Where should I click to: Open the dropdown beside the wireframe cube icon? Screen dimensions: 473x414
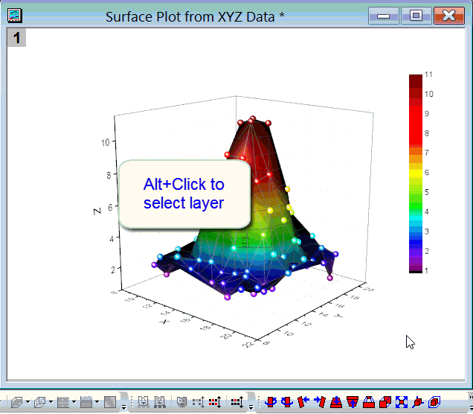tap(51, 403)
